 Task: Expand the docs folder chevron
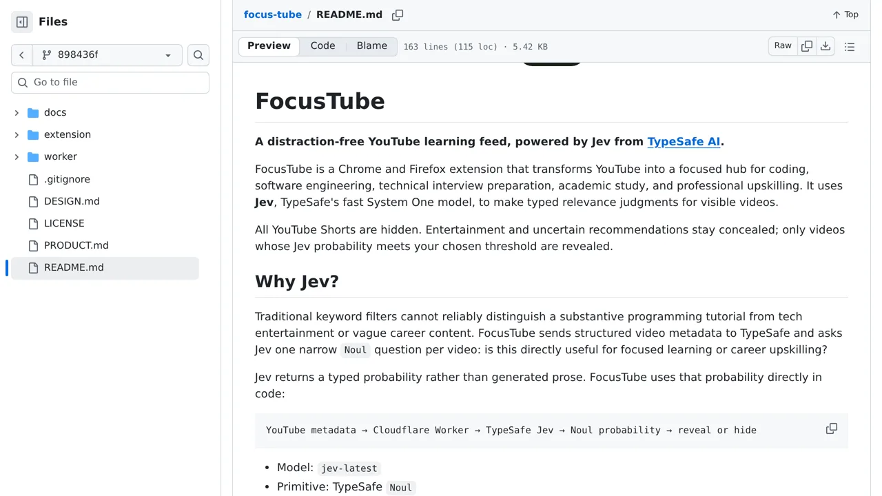pos(17,112)
